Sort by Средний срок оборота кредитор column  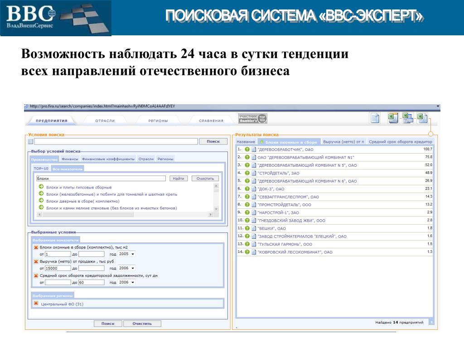pos(400,142)
